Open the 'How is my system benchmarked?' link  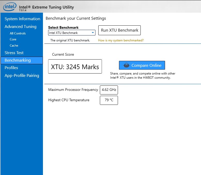pos(121,40)
